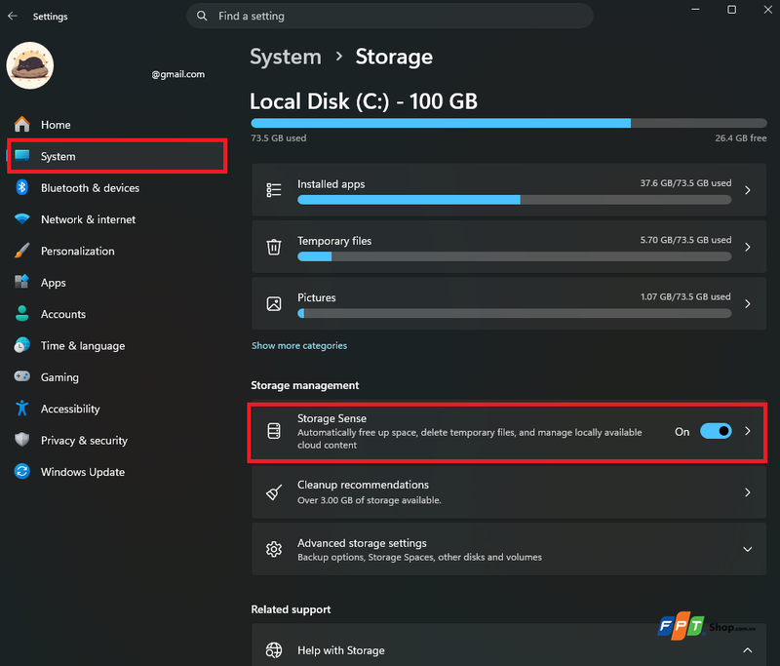Click 'Over 3.00 GB of storage available.' text

pyautogui.click(x=370, y=500)
